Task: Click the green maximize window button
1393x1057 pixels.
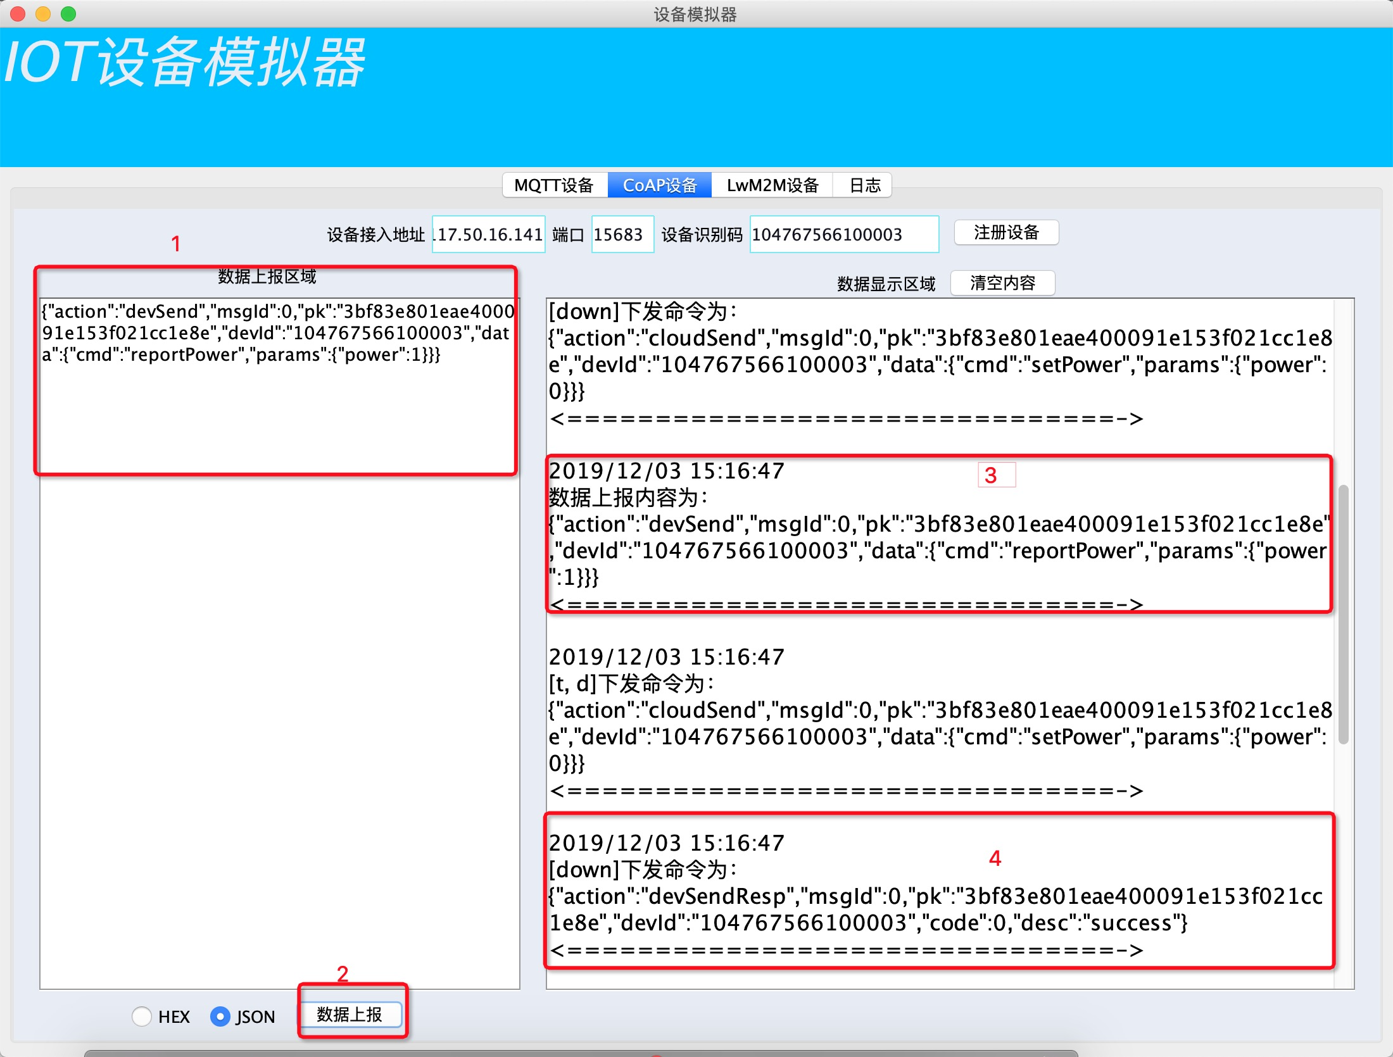Action: pyautogui.click(x=68, y=14)
